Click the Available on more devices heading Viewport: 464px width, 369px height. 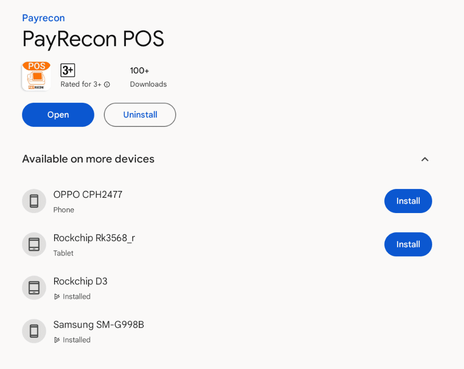88,159
